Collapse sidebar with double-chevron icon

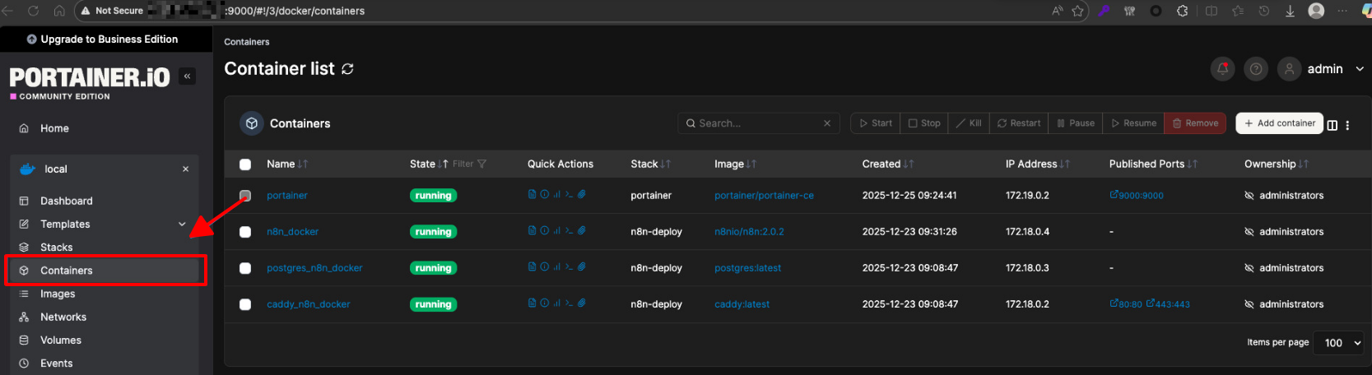(188, 76)
